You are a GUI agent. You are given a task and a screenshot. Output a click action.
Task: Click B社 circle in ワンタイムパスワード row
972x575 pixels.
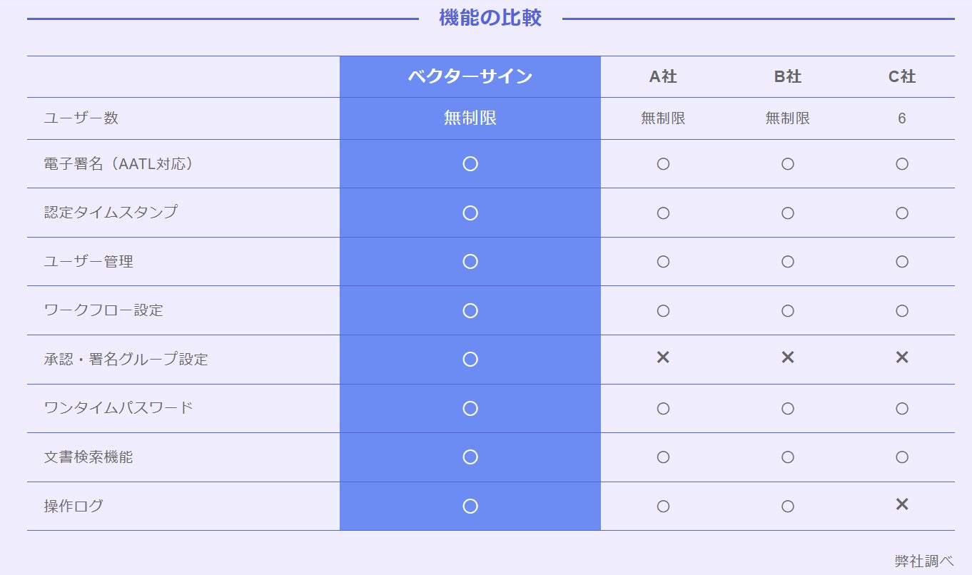pos(788,408)
